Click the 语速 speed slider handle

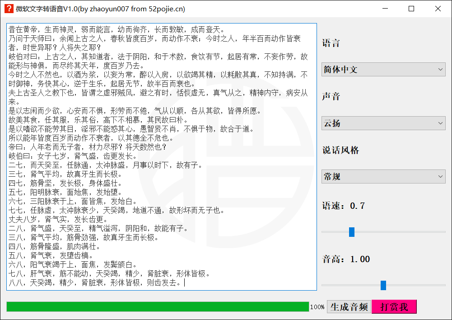pyautogui.click(x=352, y=232)
